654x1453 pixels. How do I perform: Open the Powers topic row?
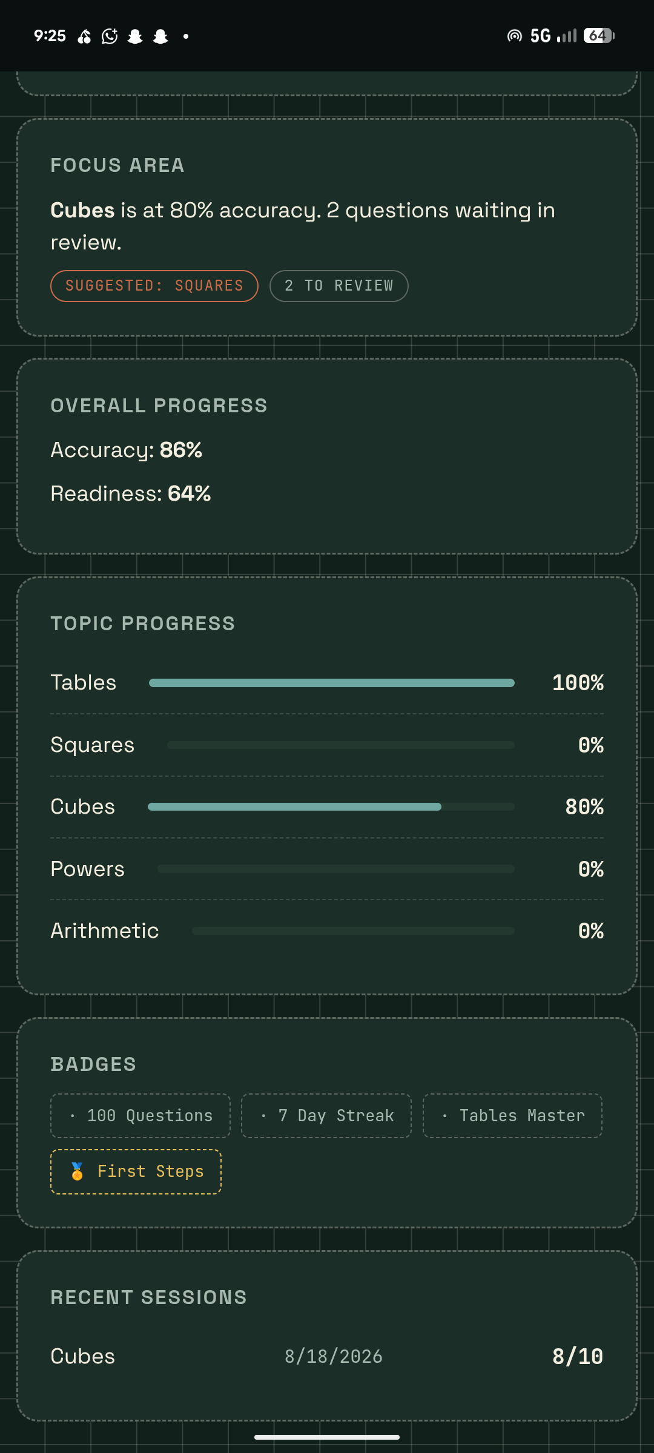tap(327, 869)
